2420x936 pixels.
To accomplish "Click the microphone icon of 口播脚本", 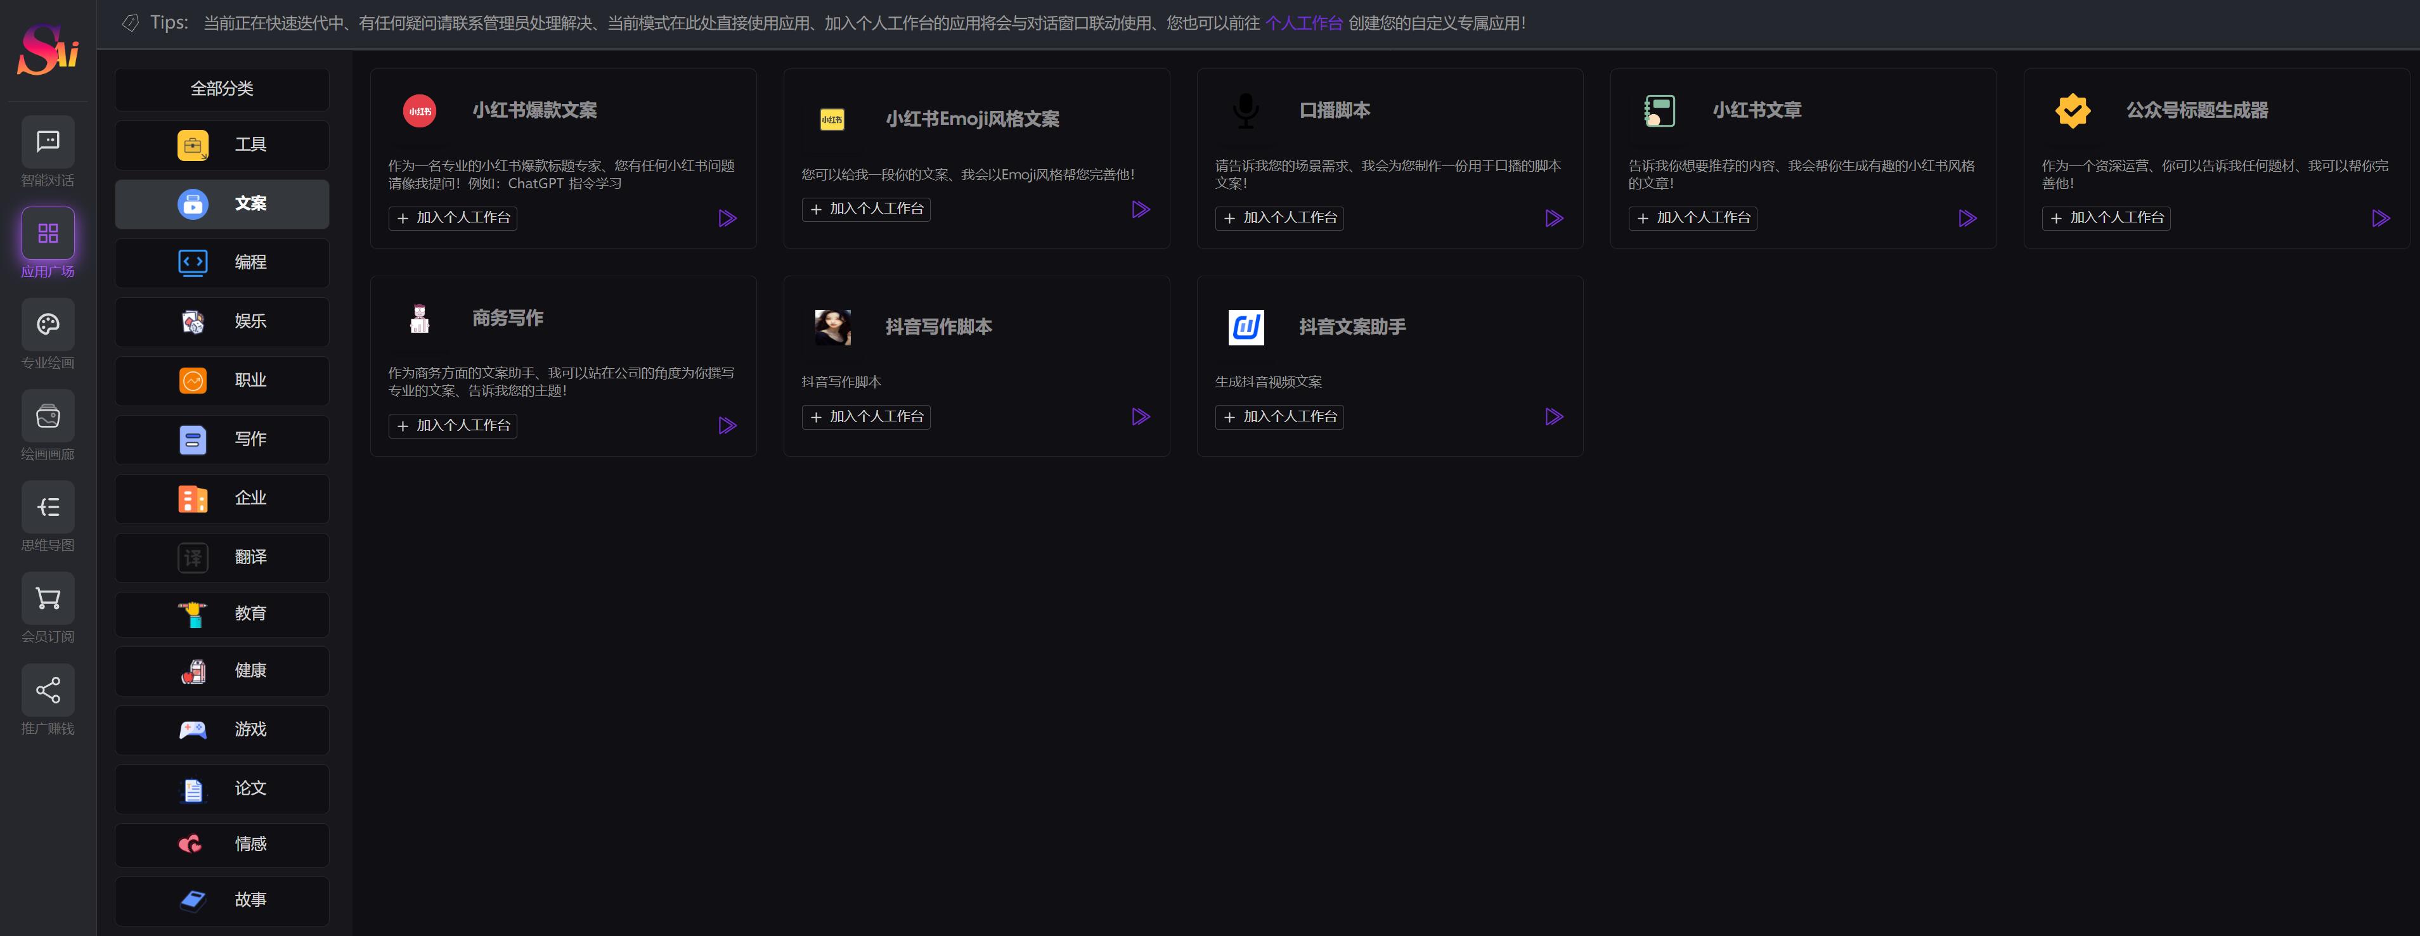I will coord(1246,111).
